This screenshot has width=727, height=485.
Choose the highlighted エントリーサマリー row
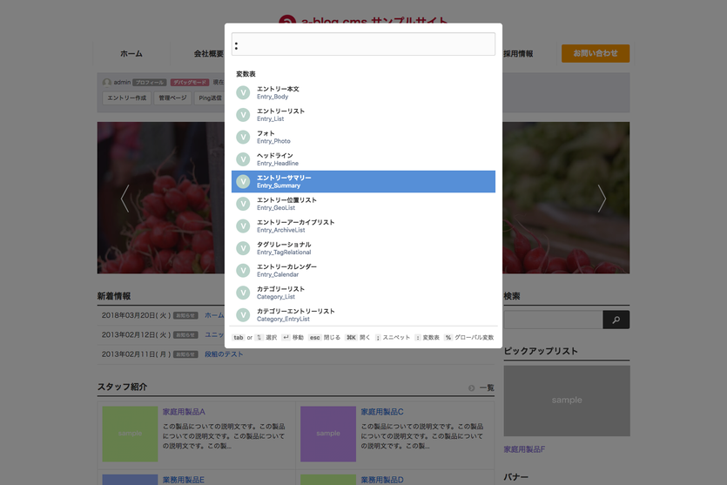click(x=364, y=182)
